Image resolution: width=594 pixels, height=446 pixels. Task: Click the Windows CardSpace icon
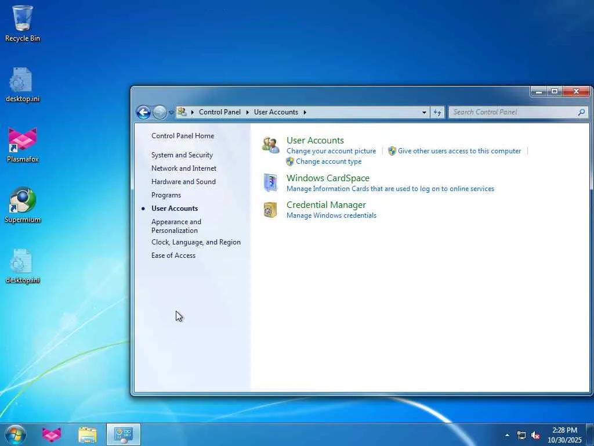click(270, 183)
